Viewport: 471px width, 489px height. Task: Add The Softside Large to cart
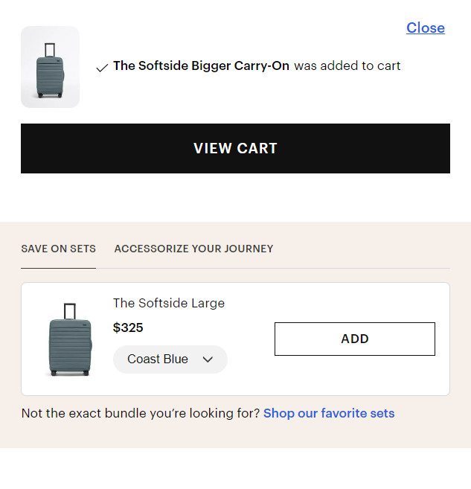[354, 339]
